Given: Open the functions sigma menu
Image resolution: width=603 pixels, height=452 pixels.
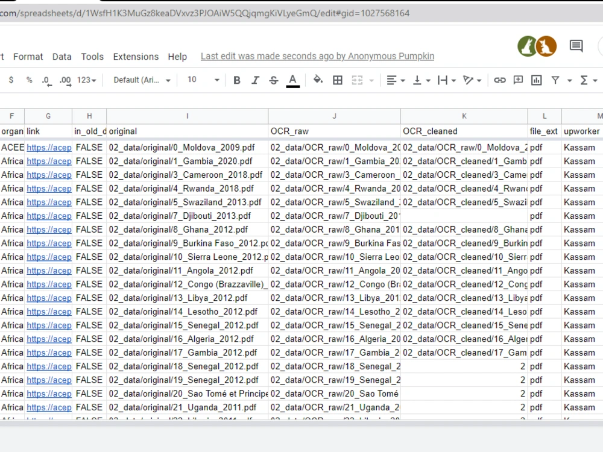Looking at the screenshot, I should pyautogui.click(x=589, y=80).
